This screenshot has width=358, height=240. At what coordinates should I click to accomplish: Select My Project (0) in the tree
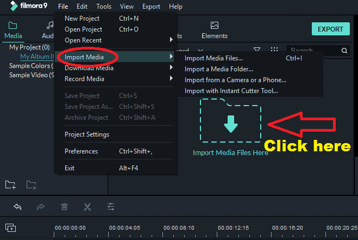coord(29,47)
